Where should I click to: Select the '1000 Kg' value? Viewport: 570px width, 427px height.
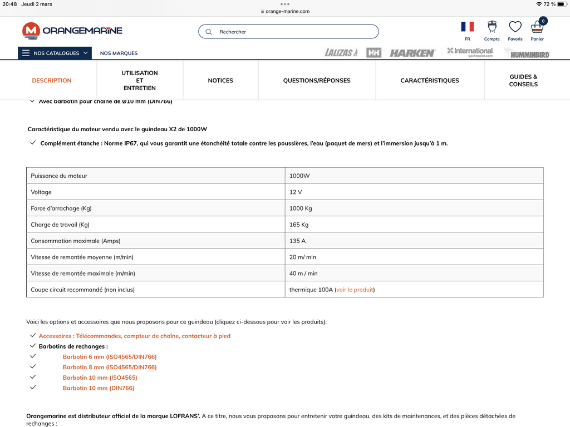[301, 208]
